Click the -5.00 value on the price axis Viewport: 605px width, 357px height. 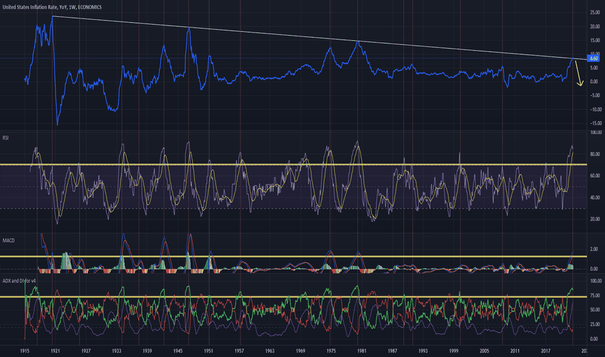point(595,95)
